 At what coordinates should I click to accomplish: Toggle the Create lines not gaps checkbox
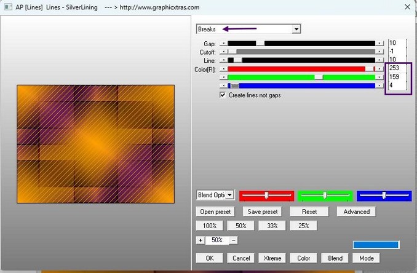223,95
